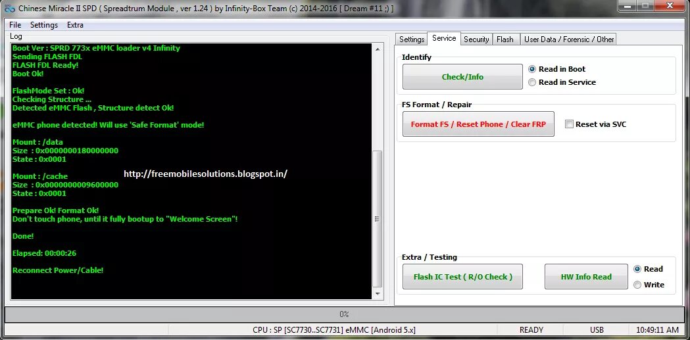
Task: Enable Reset via SVC checkbox
Action: point(595,124)
